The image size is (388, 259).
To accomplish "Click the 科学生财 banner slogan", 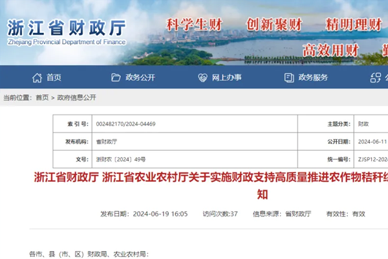I will pos(194,25).
